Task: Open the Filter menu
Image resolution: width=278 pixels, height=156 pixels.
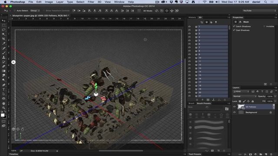Action: point(91,2)
